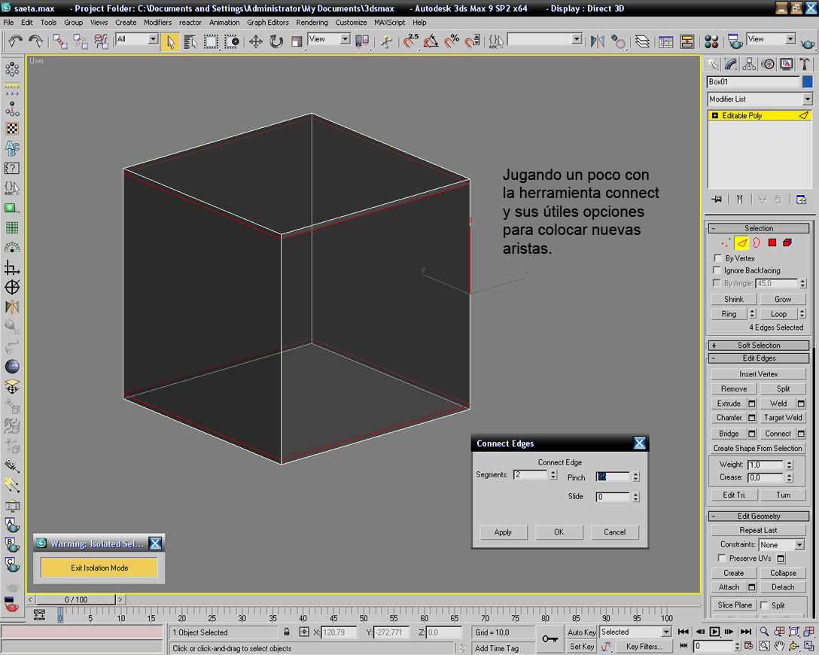The height and width of the screenshot is (655, 819).
Task: Toggle the Auto Key button
Action: (x=581, y=632)
